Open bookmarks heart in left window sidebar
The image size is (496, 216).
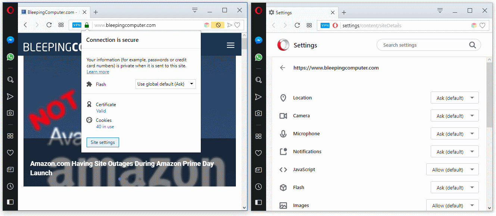pos(10,152)
